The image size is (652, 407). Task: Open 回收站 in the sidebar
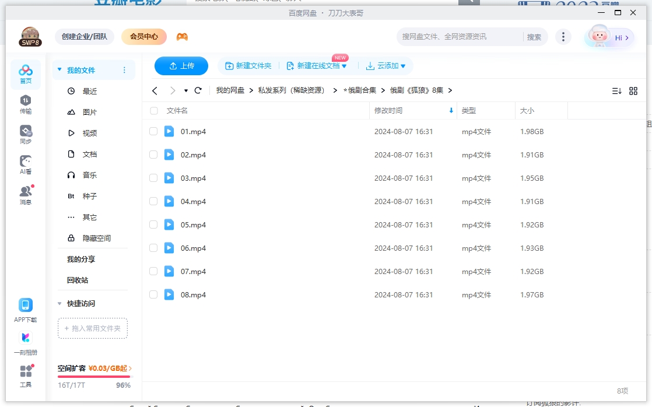coord(78,280)
